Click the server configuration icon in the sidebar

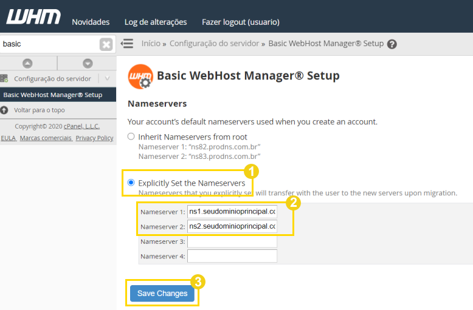tap(4, 78)
